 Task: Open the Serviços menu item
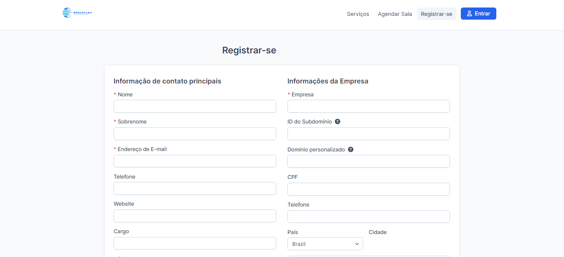pos(358,14)
